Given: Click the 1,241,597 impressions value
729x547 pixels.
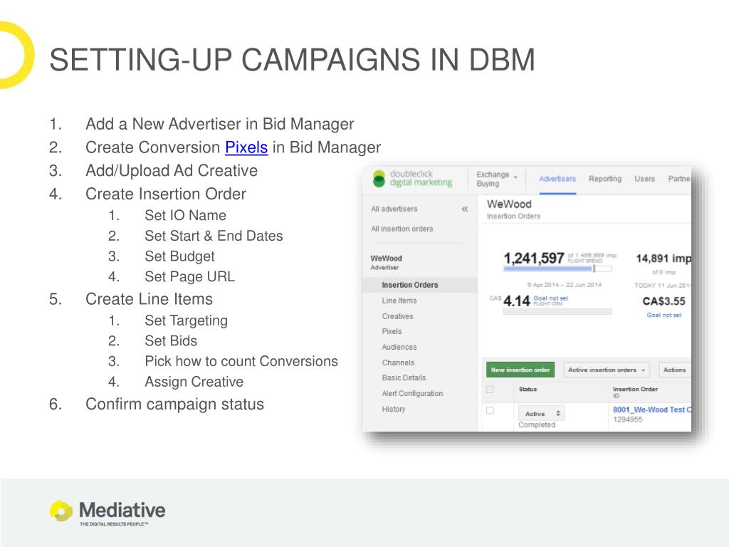Looking at the screenshot, I should (534, 258).
